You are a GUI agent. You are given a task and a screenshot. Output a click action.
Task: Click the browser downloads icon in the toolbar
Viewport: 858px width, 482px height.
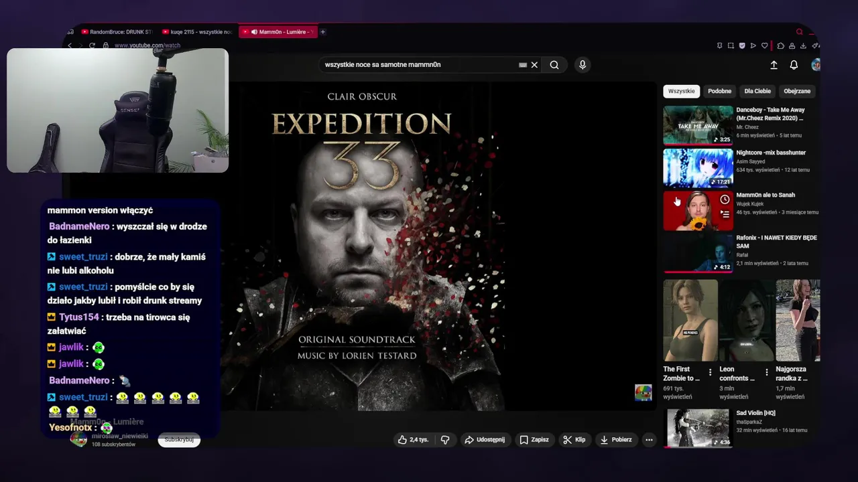pos(804,46)
